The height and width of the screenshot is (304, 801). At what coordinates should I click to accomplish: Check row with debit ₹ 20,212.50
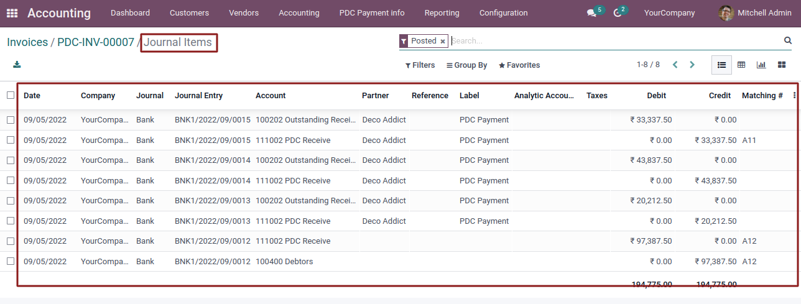tap(11, 200)
